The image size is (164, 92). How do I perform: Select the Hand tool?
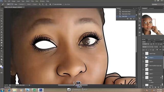[x=2, y=59]
